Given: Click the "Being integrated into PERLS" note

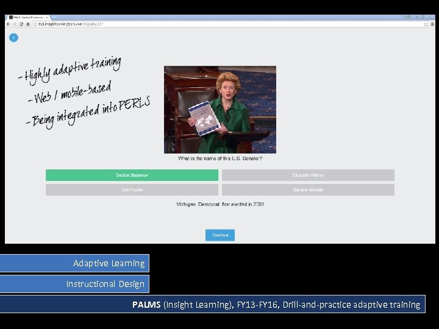Looking at the screenshot, I should tap(88, 113).
